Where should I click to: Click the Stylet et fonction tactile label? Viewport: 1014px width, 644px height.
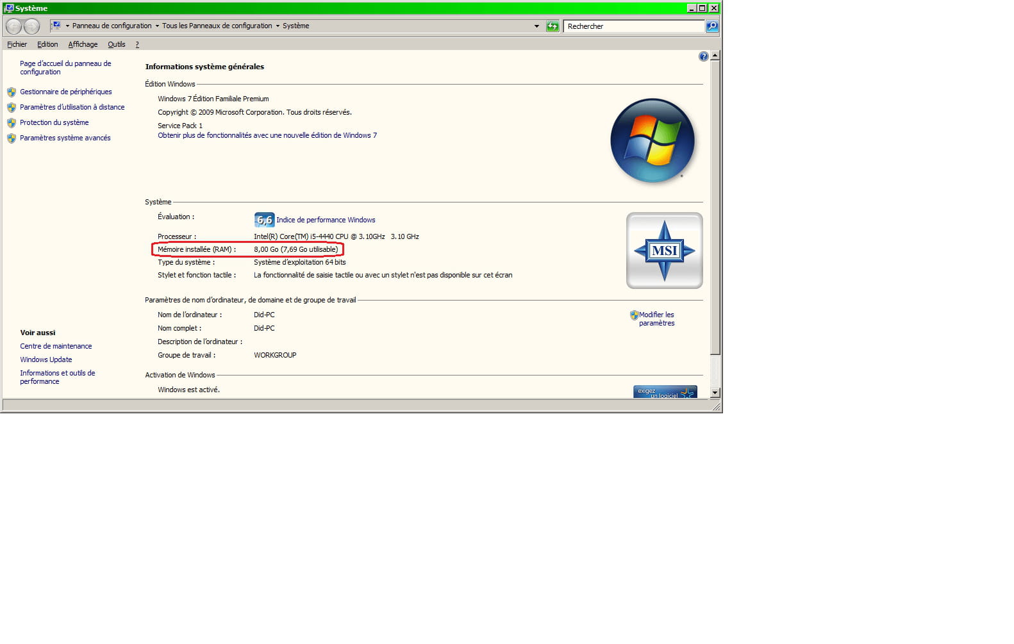(x=197, y=275)
